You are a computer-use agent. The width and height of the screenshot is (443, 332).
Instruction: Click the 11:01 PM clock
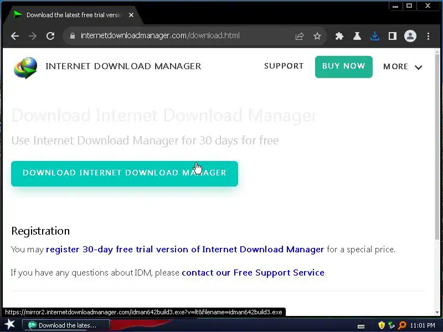(x=423, y=325)
